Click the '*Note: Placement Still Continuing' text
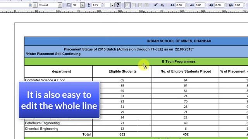Screen dimensions: 248x139 pyautogui.click(x=53, y=54)
